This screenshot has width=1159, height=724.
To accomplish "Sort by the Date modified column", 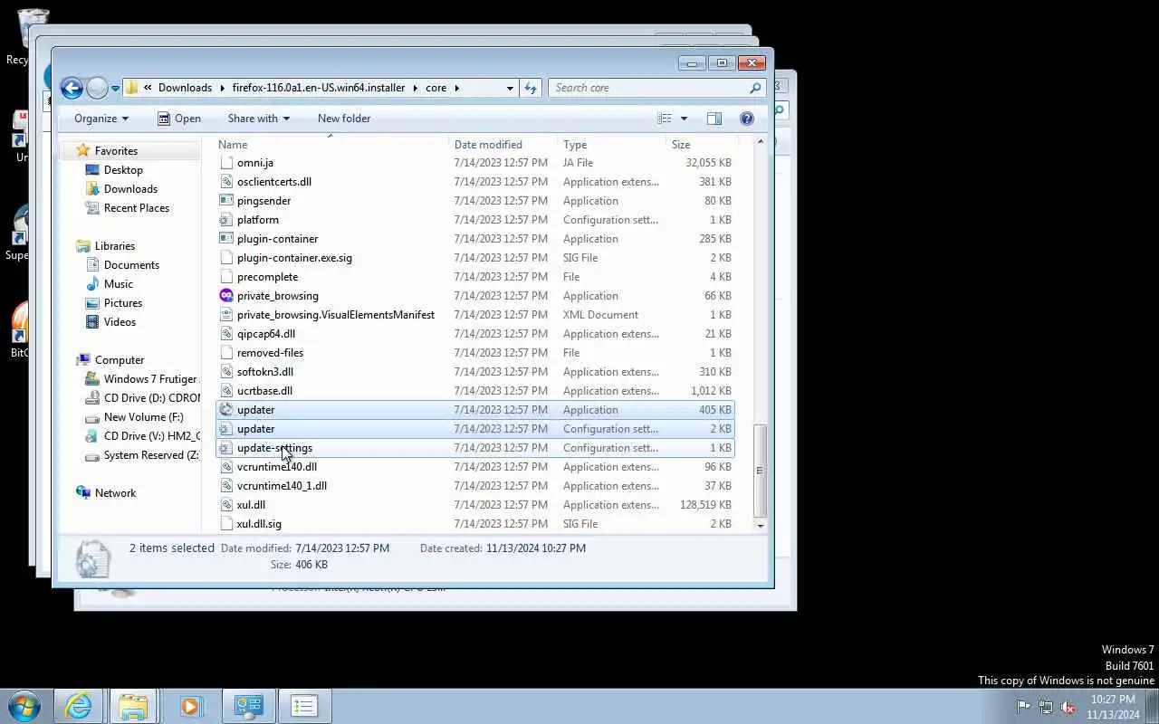I will pyautogui.click(x=488, y=145).
